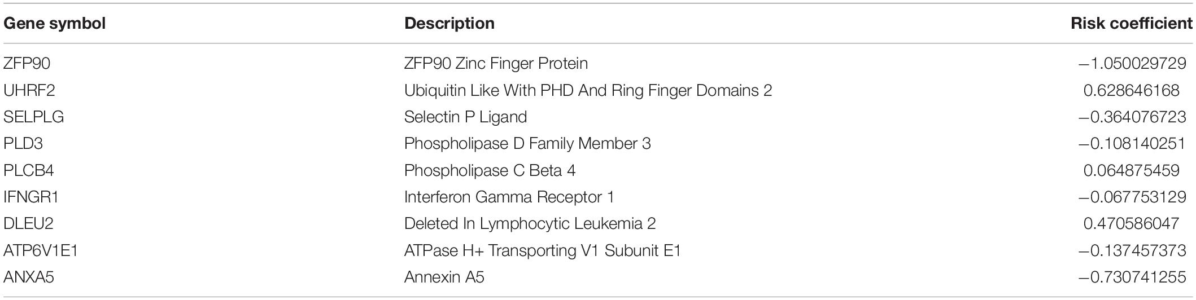Screen dimensions: 1196x300
Task: Select the ATP6V1E1 gene symbol cell
Action: [41, 250]
